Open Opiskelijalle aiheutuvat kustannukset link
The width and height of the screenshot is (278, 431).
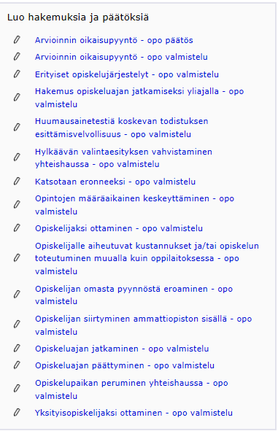pyautogui.click(x=147, y=258)
